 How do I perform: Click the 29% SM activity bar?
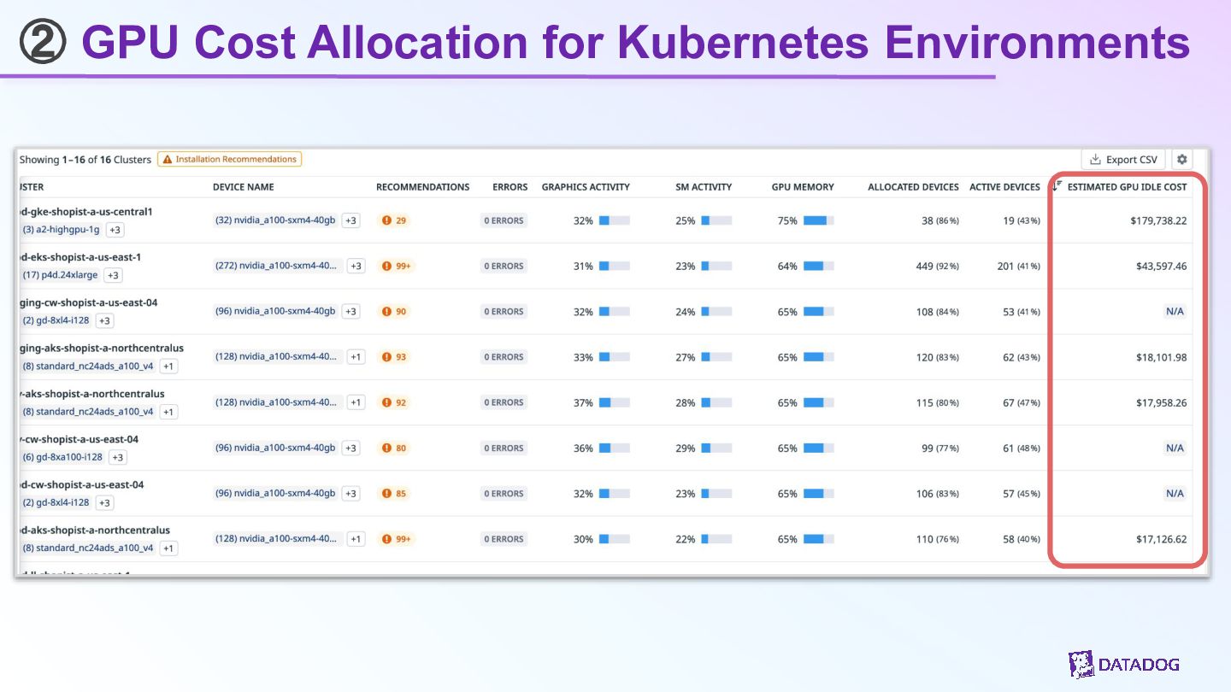[x=716, y=448]
